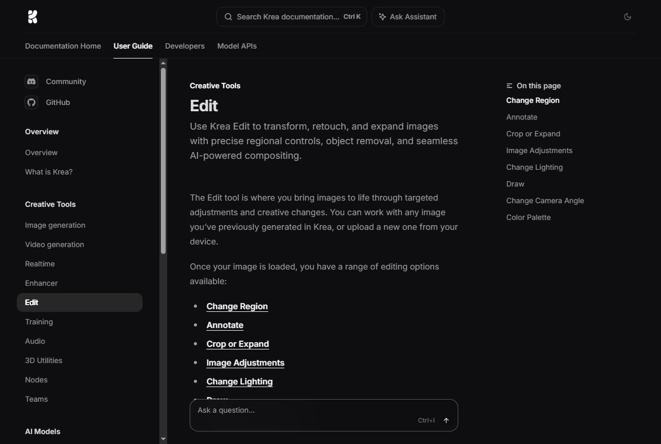The image size is (661, 444).
Task: Follow the Change Lighting list link
Action: [239, 382]
